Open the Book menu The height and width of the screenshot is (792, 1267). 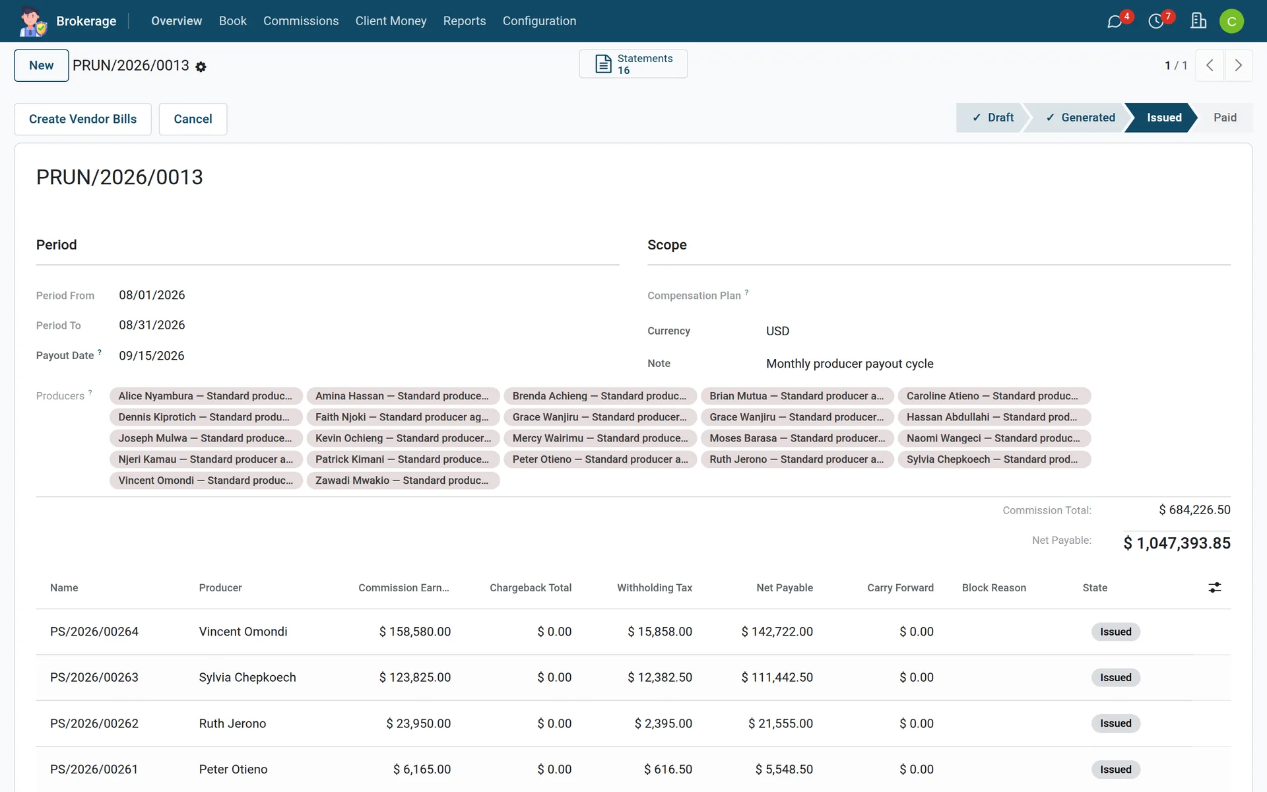233,21
